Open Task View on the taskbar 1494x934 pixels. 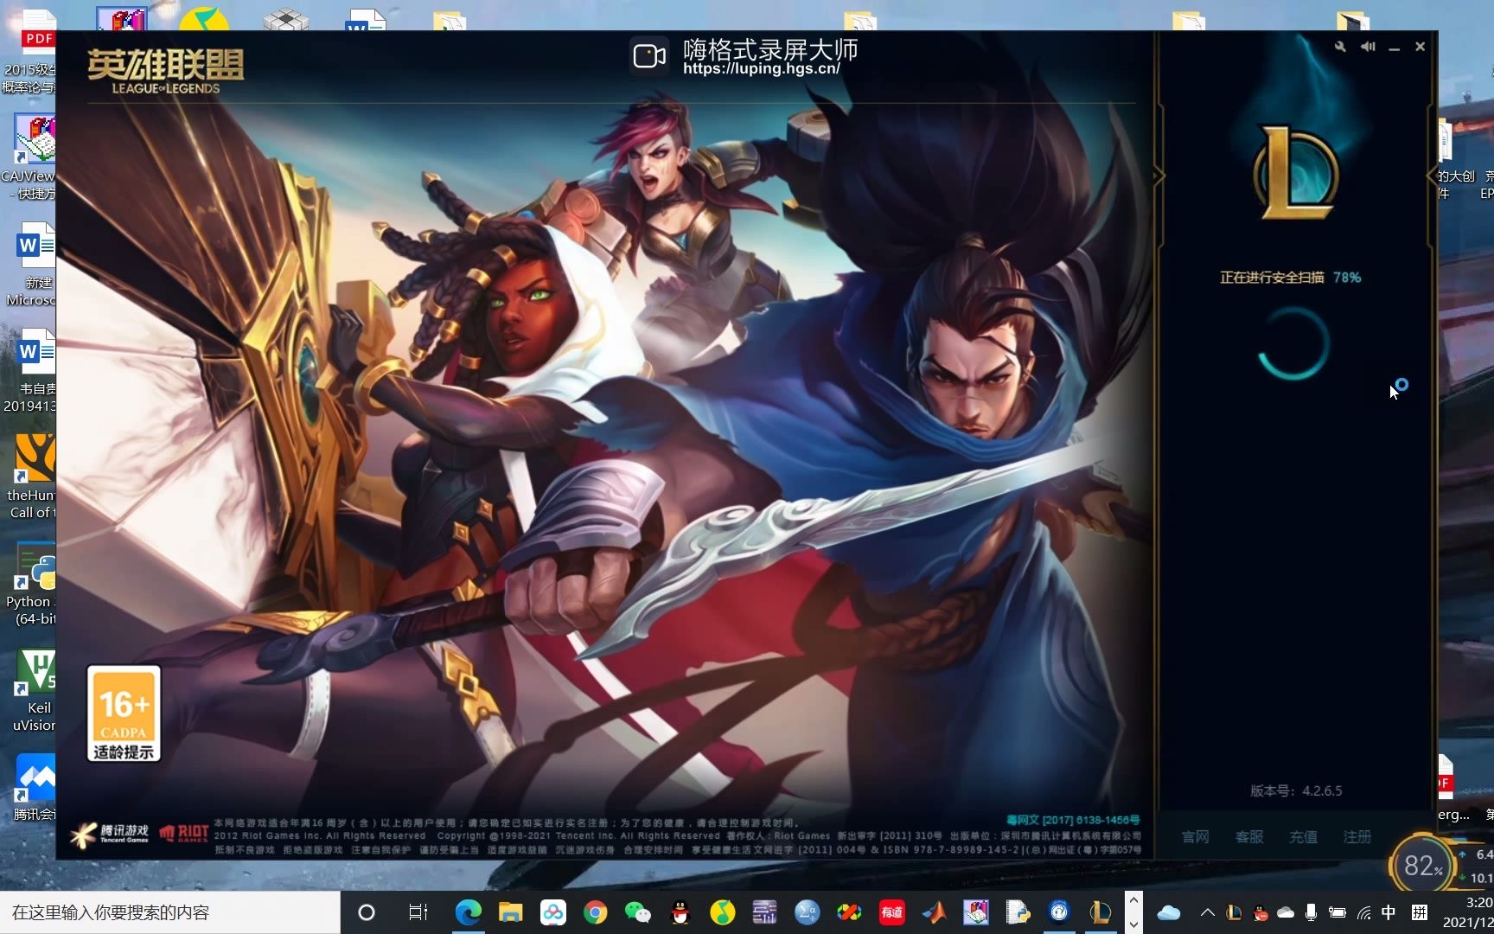418,912
